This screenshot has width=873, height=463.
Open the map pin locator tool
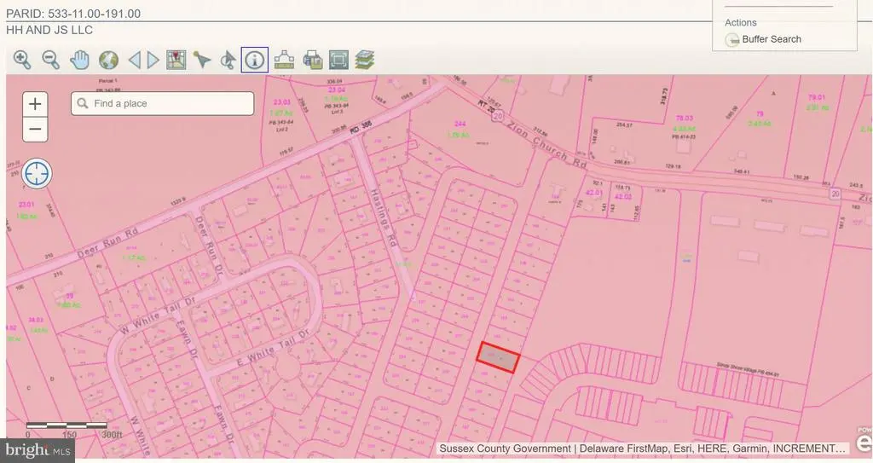[x=176, y=60]
